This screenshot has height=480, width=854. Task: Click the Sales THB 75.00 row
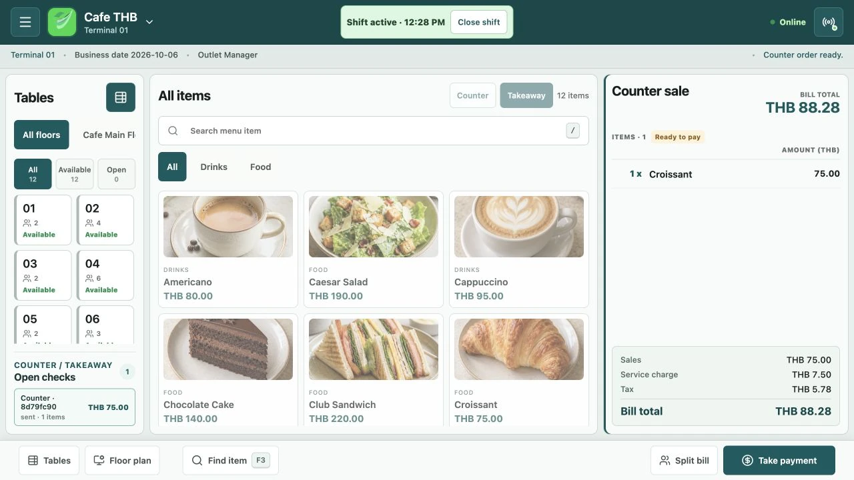pos(726,360)
